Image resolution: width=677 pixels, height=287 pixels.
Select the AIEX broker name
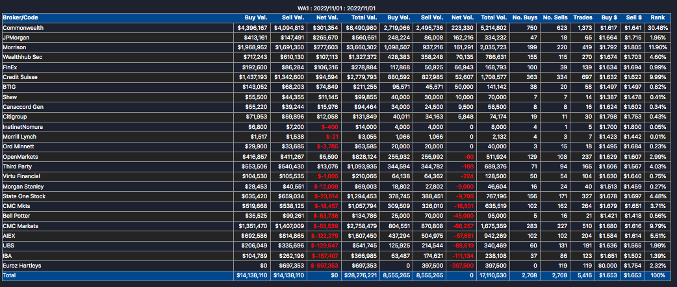(9, 236)
